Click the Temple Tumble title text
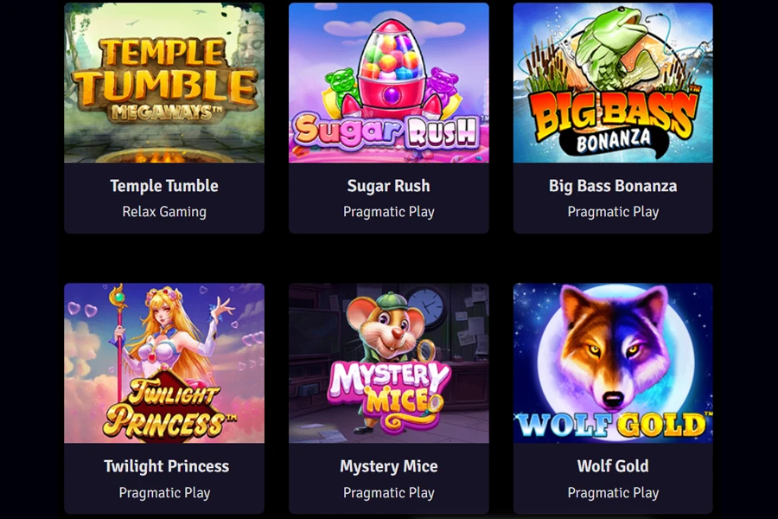Viewport: 778px width, 519px height. pos(164,186)
